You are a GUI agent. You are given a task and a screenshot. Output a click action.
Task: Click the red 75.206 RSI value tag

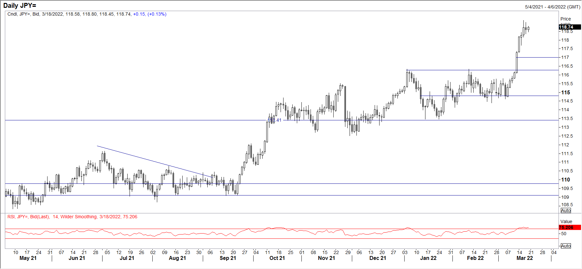click(570, 227)
